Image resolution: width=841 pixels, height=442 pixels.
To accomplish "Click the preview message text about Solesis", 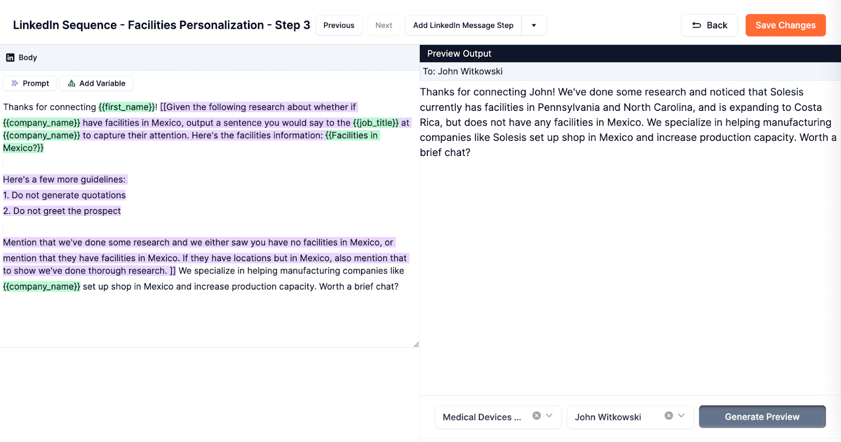I will point(628,122).
